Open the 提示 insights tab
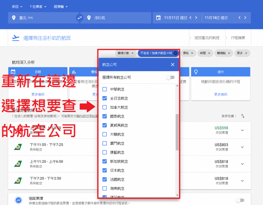 [x=221, y=72]
